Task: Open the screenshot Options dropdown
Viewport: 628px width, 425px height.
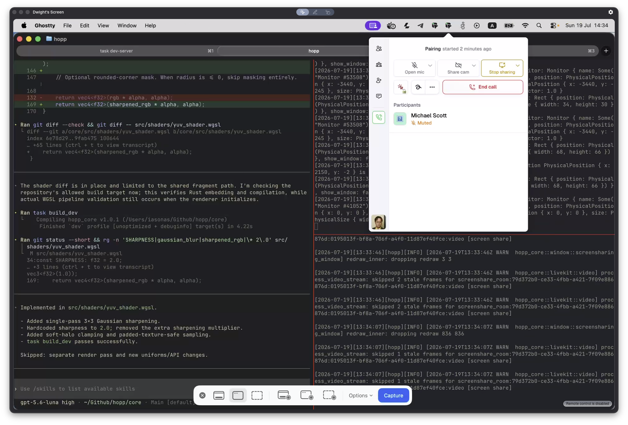Action: click(360, 396)
